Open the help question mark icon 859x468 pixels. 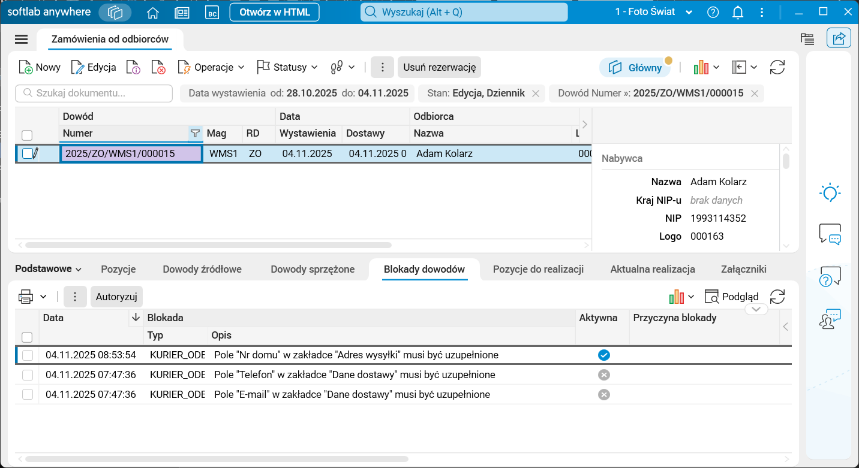coord(713,12)
